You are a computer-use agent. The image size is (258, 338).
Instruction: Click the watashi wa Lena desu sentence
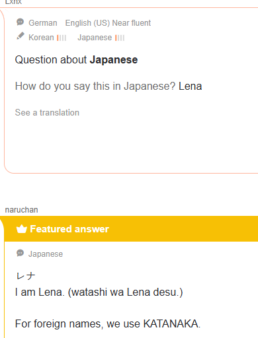click(x=99, y=292)
